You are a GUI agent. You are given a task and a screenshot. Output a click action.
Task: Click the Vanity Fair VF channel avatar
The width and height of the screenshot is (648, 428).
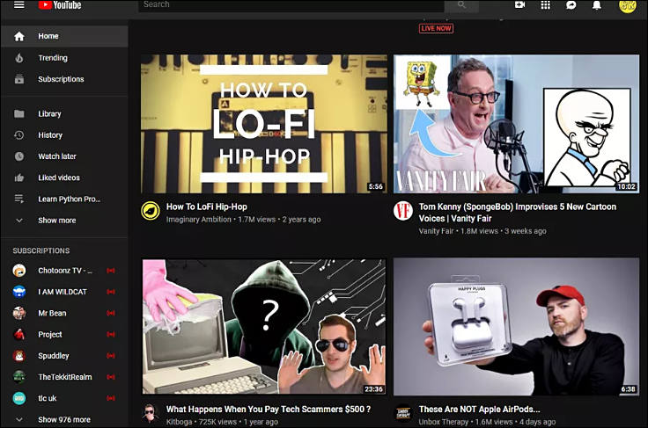pyautogui.click(x=403, y=211)
